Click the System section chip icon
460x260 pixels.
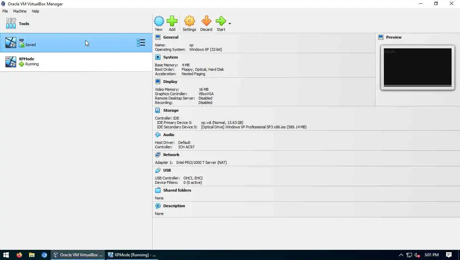[x=158, y=57]
